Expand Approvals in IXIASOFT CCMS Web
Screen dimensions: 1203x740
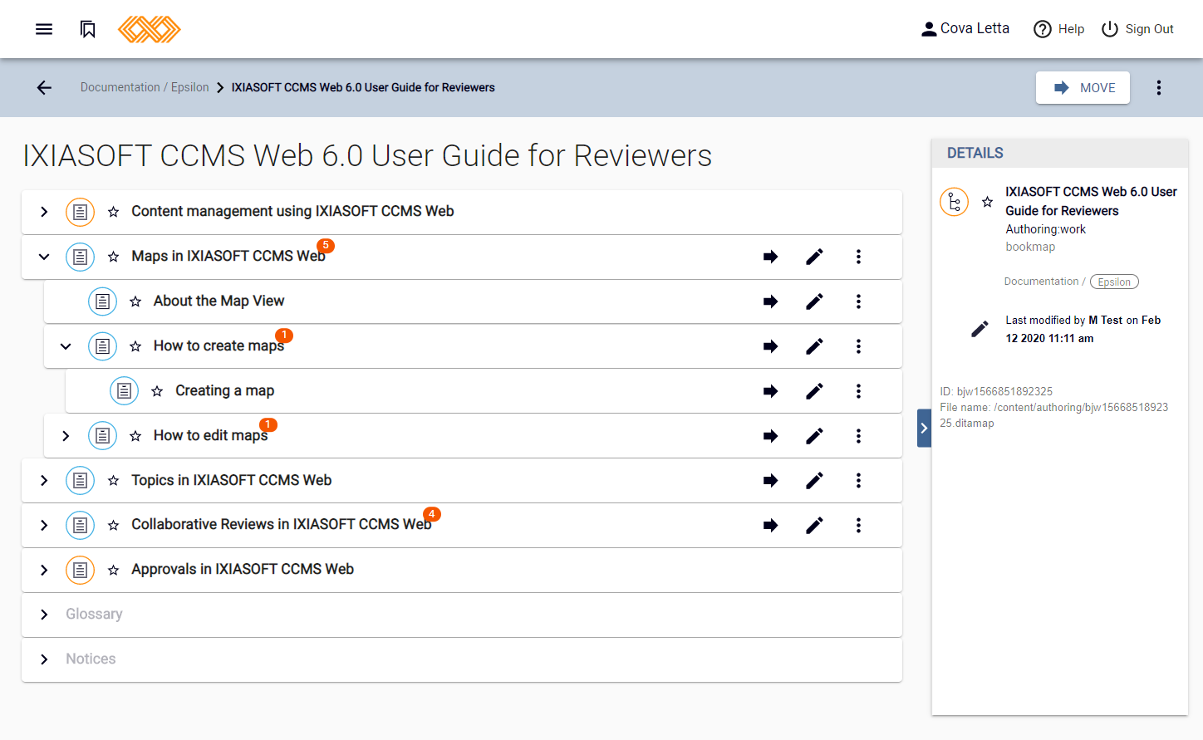pyautogui.click(x=44, y=571)
